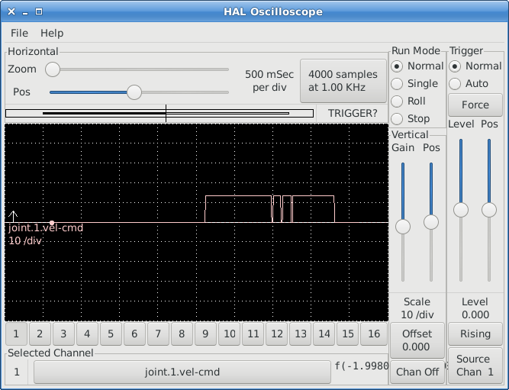
Task: Select channel 2 button
Action: point(40,334)
